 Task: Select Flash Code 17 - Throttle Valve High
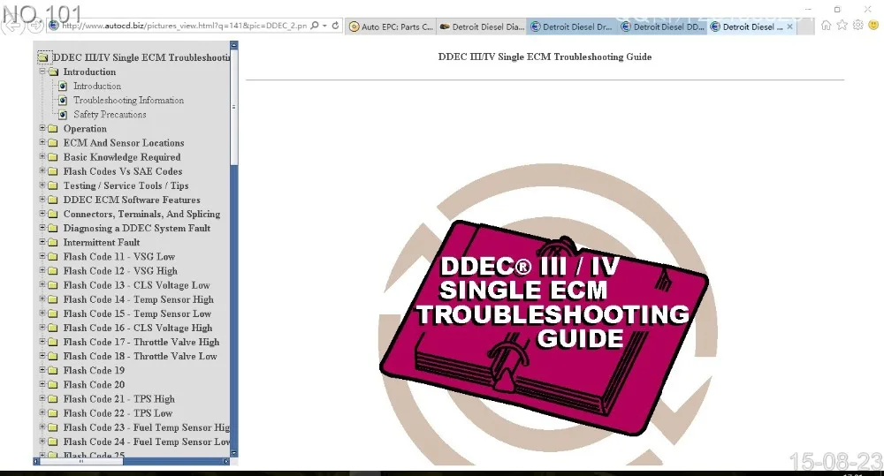click(141, 342)
